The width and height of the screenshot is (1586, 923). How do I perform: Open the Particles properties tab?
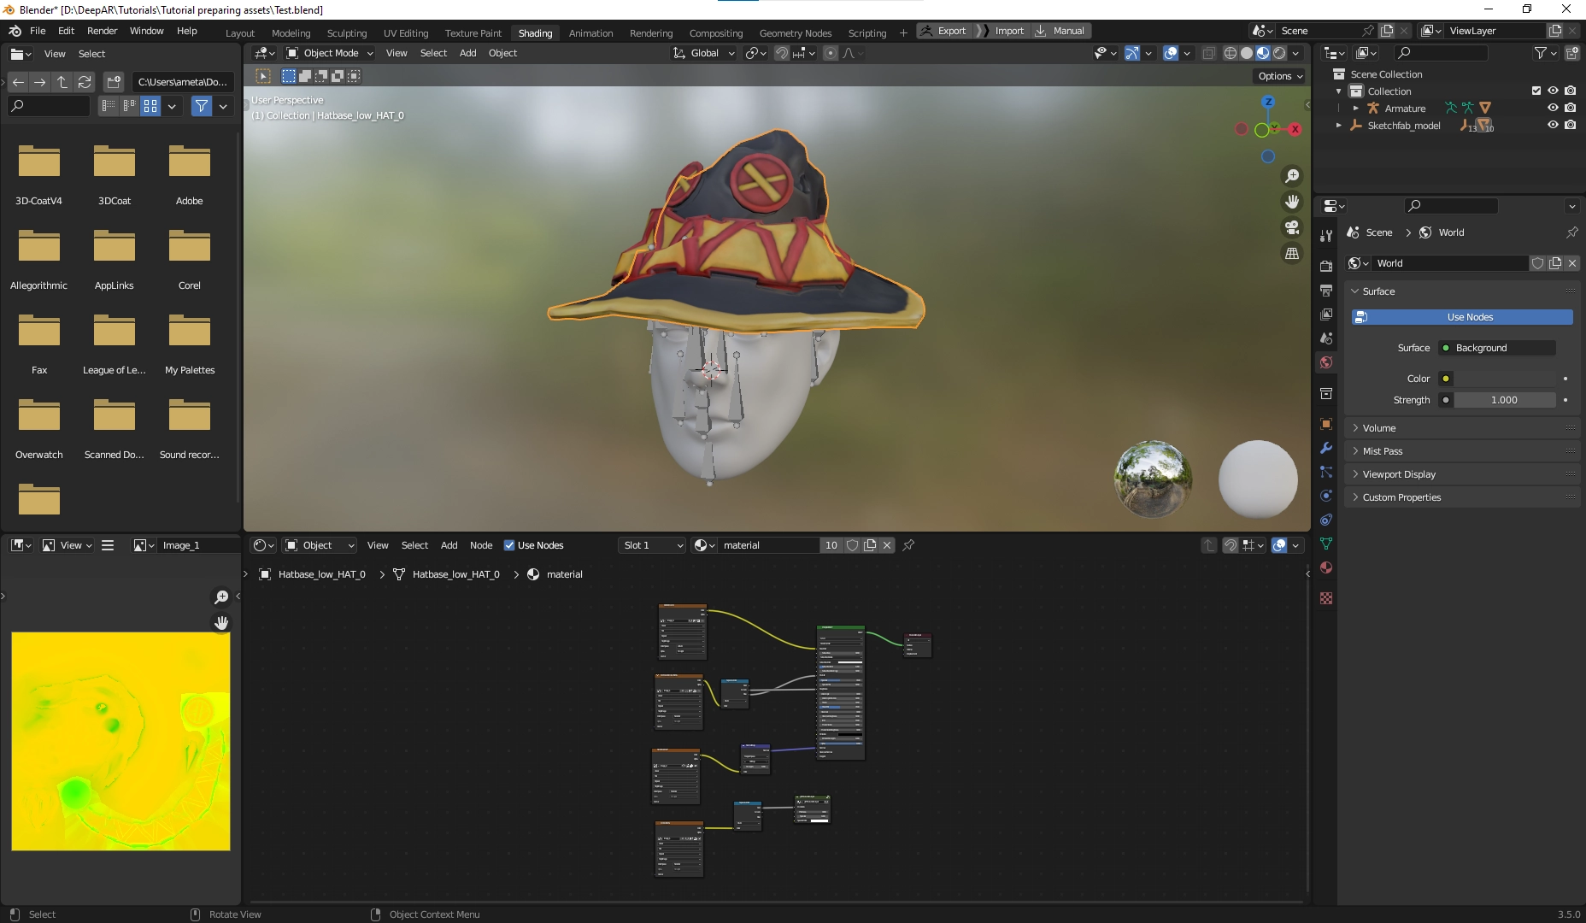[x=1325, y=472]
